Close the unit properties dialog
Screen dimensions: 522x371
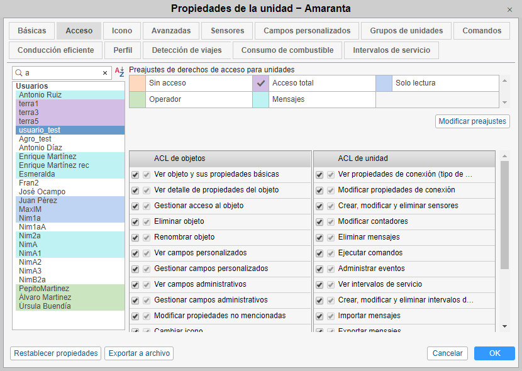509,9
